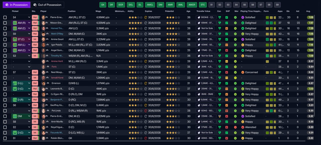Click the first form square for Mason Greenwood
Viewport: 321px width, 145px height.
coord(267,23)
